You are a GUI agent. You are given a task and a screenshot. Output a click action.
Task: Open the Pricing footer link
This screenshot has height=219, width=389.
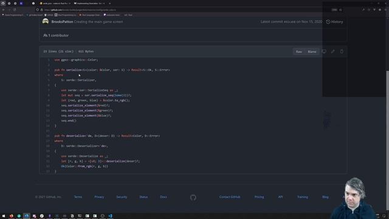click(259, 197)
